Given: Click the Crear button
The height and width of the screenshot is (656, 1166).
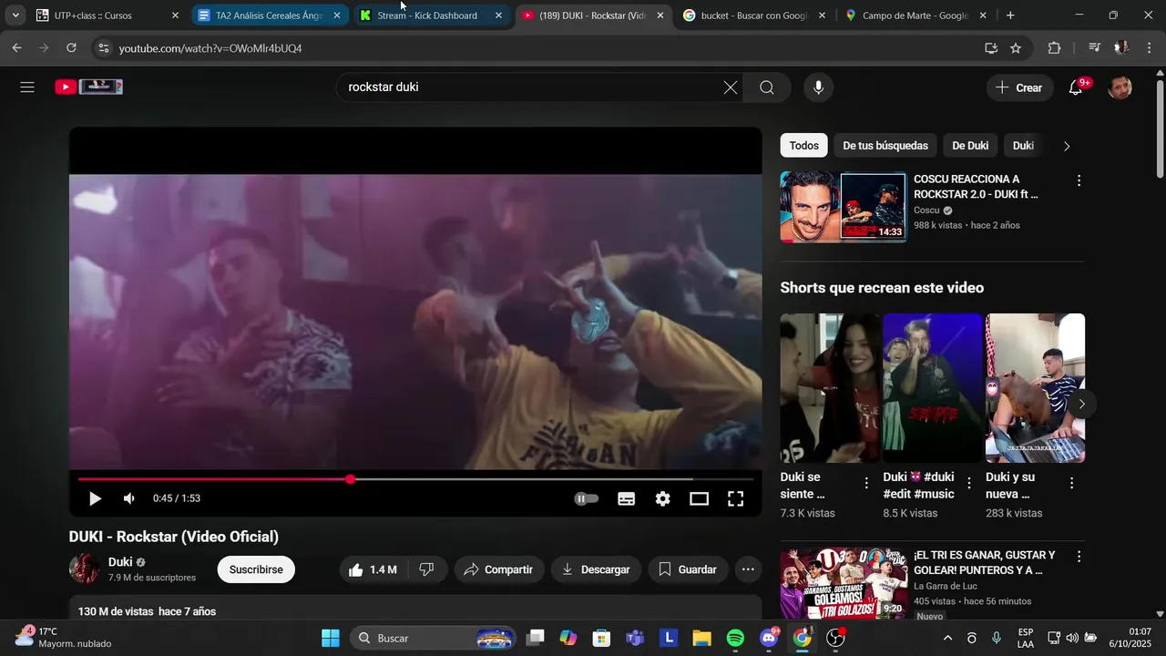Looking at the screenshot, I should click(1019, 87).
